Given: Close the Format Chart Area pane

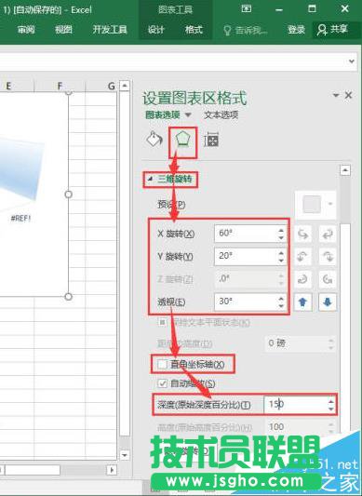Looking at the screenshot, I should pos(348,95).
